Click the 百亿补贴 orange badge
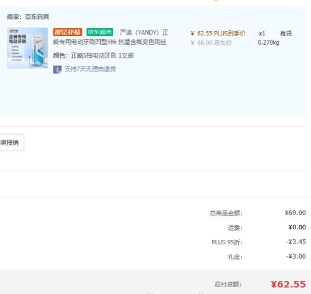The height and width of the screenshot is (294, 311). 67,32
